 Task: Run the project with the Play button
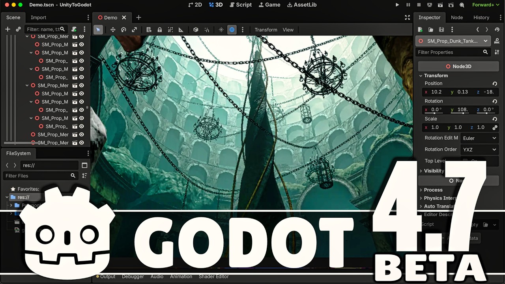[397, 5]
